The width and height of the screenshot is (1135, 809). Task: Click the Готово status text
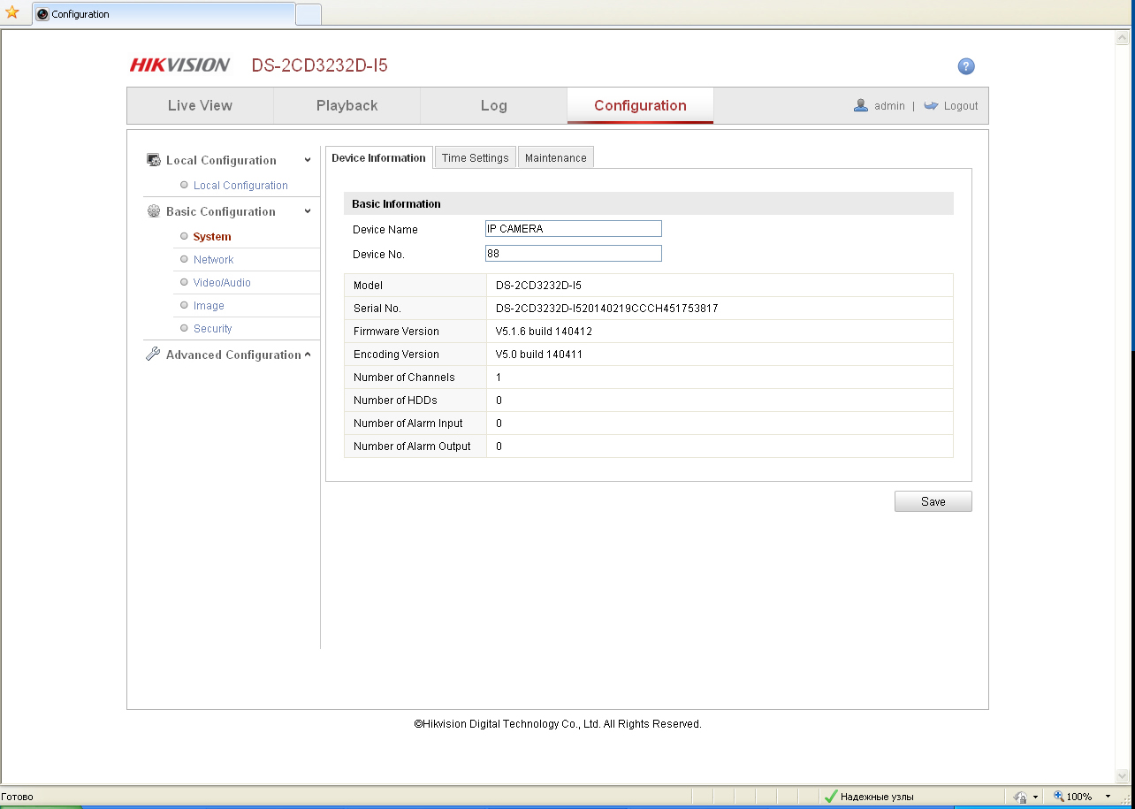pyautogui.click(x=17, y=797)
